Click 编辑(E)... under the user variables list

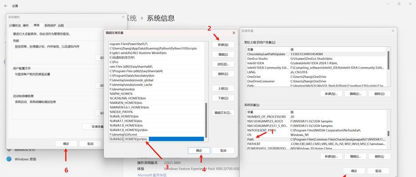point(356,94)
